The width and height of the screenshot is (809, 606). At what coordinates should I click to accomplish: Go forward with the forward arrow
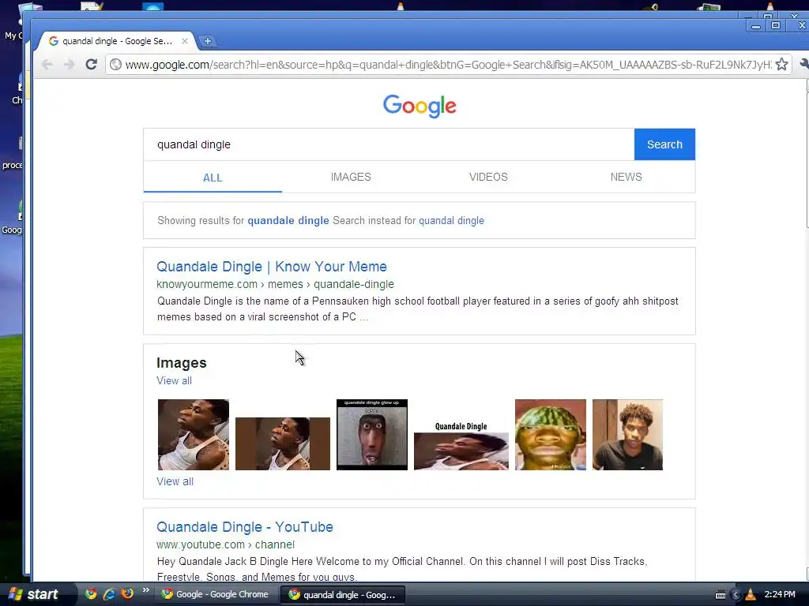(70, 65)
